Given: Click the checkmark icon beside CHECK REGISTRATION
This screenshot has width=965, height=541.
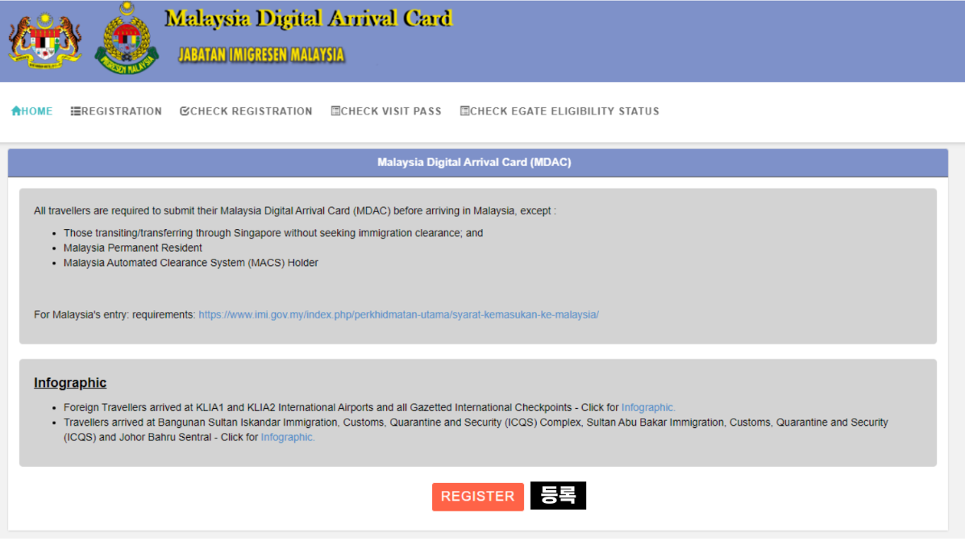Looking at the screenshot, I should (x=185, y=111).
